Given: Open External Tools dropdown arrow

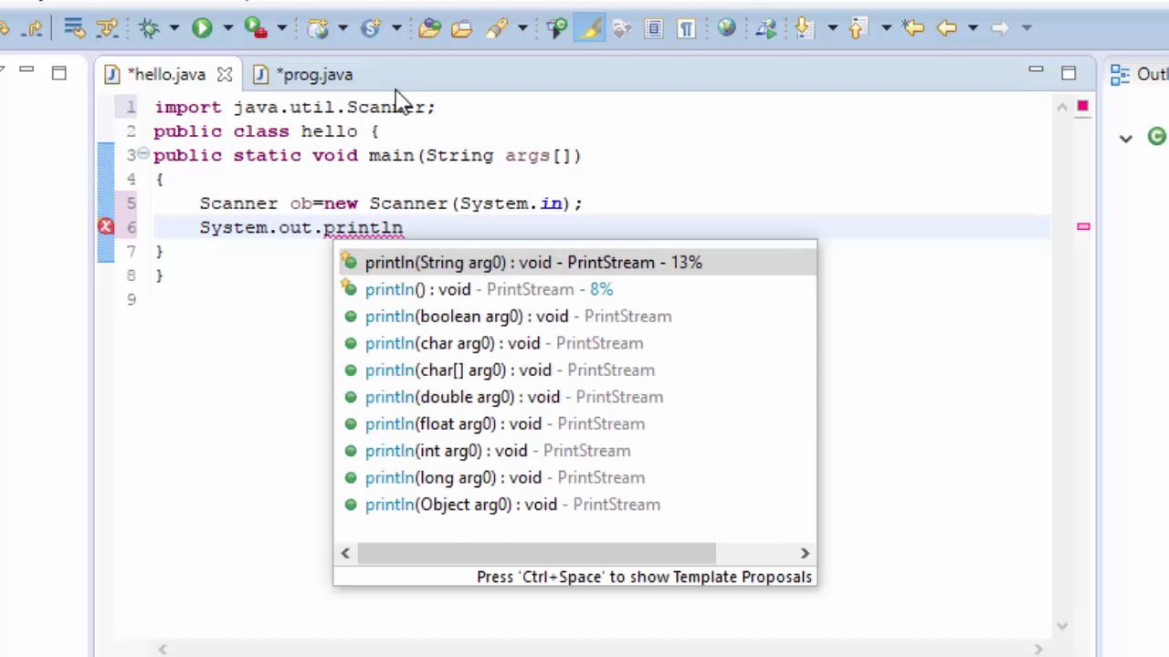Looking at the screenshot, I should tap(281, 28).
